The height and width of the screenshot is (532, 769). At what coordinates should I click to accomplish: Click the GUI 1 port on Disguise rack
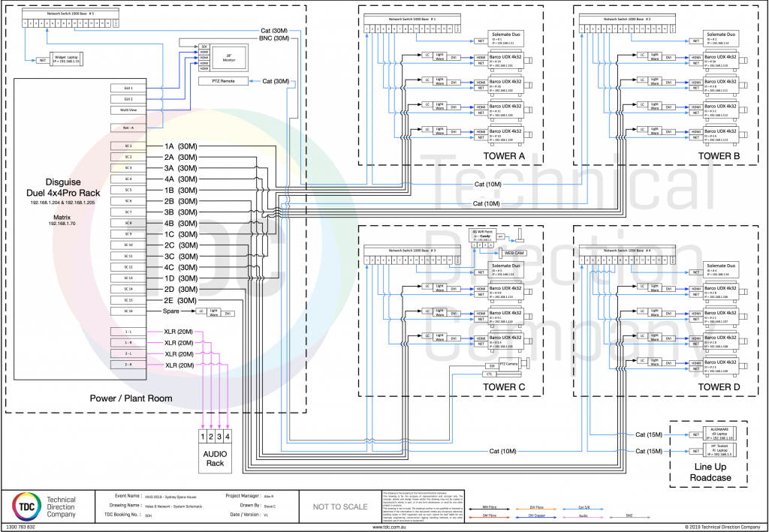[x=128, y=89]
